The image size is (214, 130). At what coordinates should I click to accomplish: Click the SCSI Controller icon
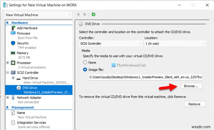[x=13, y=72]
